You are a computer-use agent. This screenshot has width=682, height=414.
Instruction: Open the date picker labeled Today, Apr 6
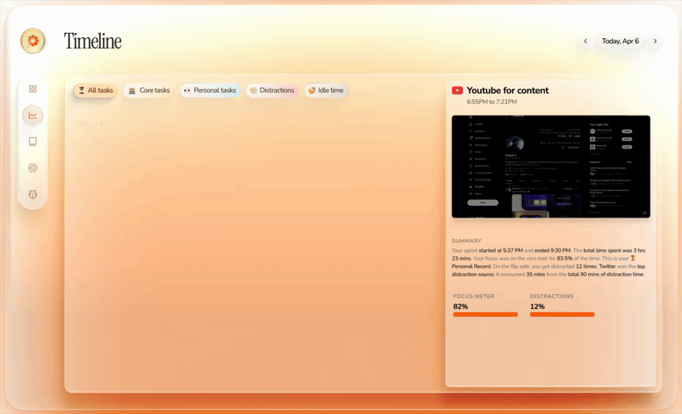coord(619,40)
